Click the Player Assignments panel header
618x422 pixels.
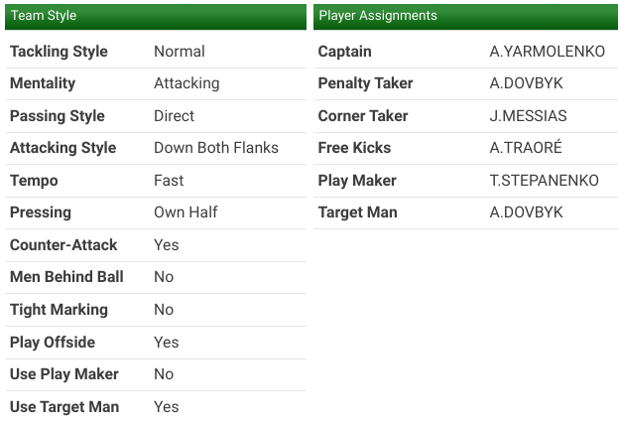pyautogui.click(x=465, y=16)
